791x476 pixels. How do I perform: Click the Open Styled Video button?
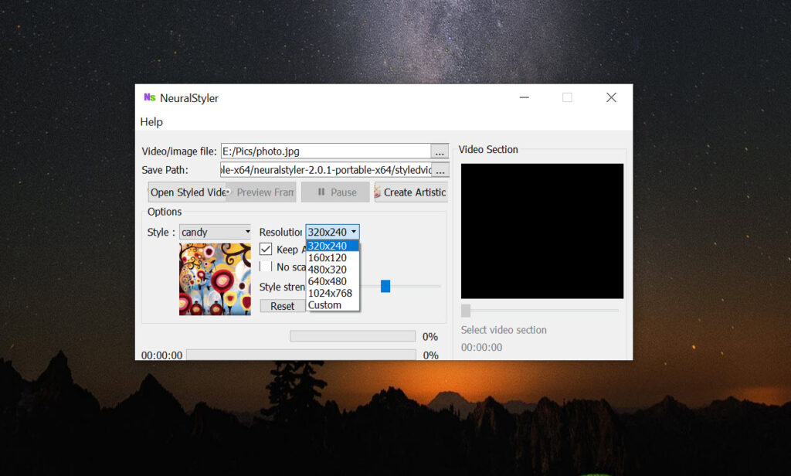pyautogui.click(x=187, y=192)
